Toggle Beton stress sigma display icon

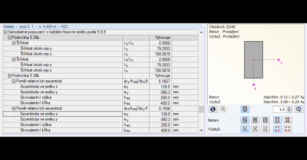pyautogui.click(x=255, y=120)
